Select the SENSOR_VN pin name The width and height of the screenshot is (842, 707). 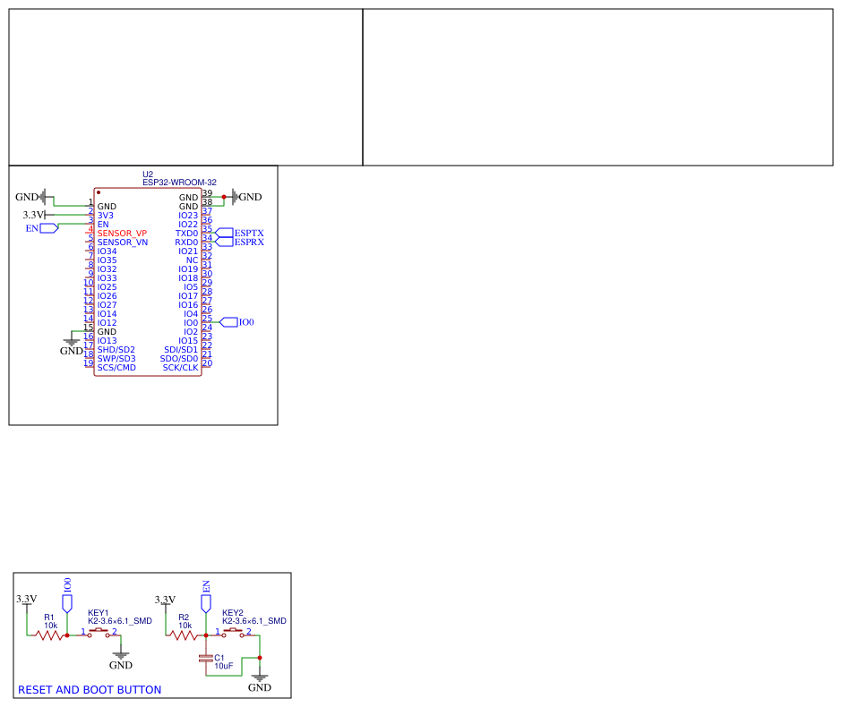click(x=123, y=243)
